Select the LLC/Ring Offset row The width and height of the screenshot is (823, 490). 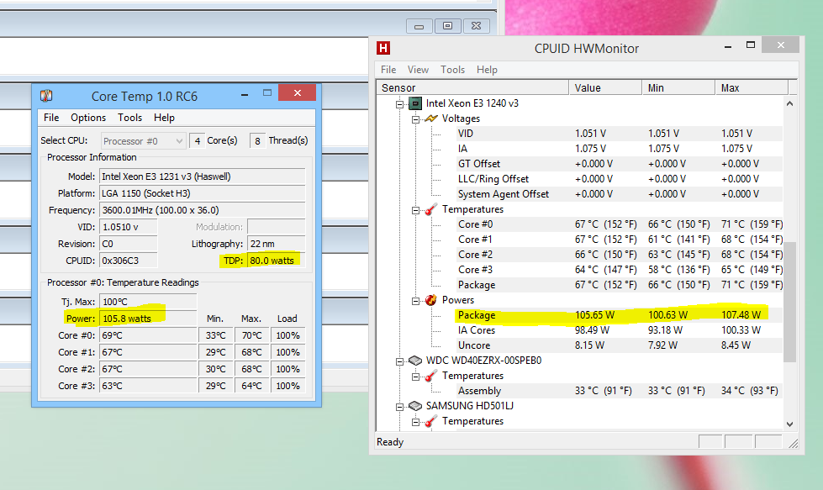click(x=620, y=179)
